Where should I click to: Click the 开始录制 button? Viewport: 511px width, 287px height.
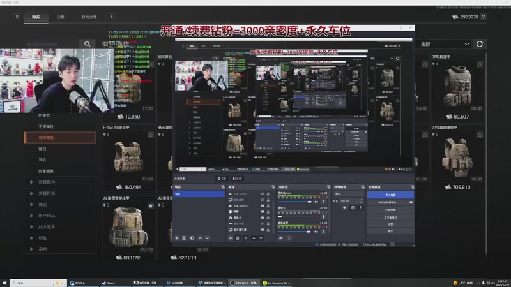coord(390,210)
